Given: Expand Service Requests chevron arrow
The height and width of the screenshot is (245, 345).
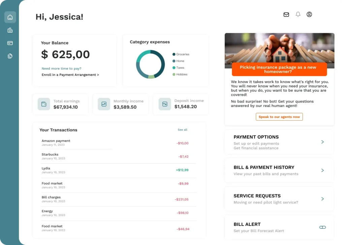Looking at the screenshot, I should pos(322,199).
